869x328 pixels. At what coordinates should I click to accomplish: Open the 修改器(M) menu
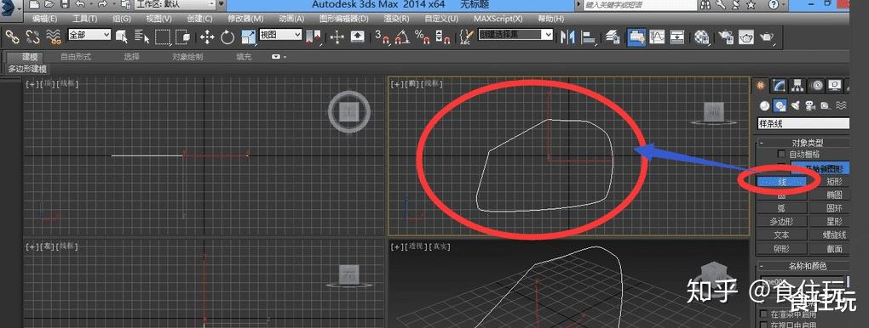pyautogui.click(x=245, y=18)
